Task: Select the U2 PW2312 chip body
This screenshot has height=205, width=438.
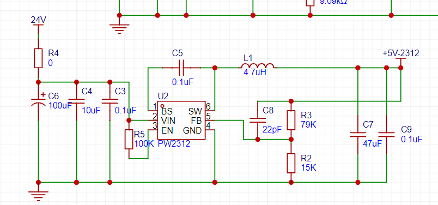Action: (x=181, y=120)
